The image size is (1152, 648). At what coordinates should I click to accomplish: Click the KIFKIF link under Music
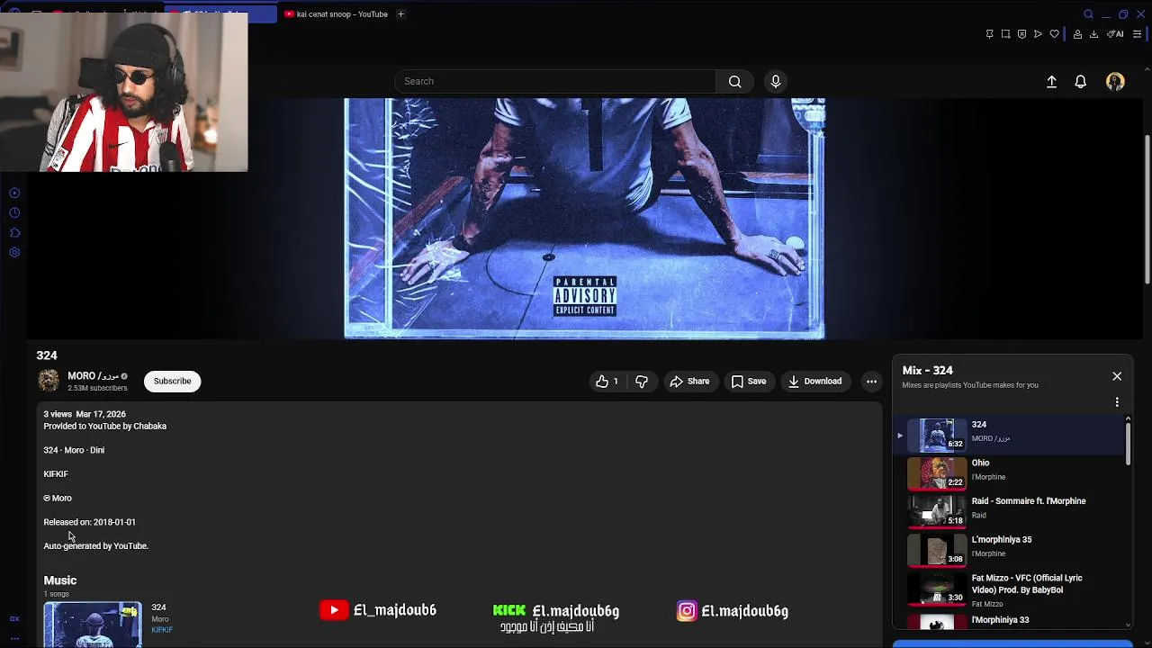click(x=162, y=630)
